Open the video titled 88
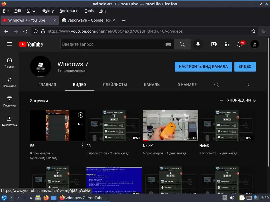Image resolution: width=270 pixels, height=202 pixels. coord(89,146)
